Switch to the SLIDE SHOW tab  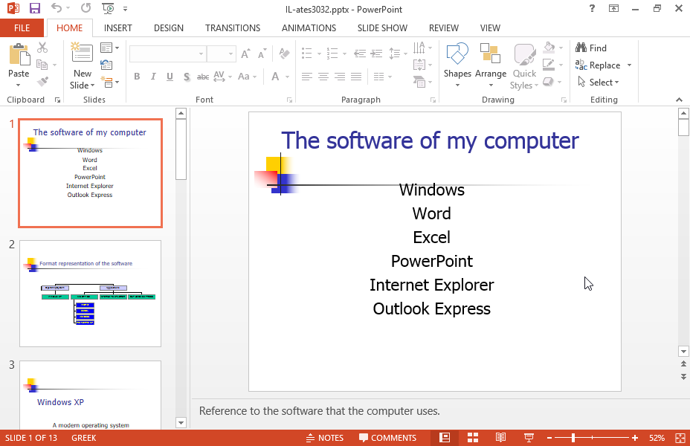(x=382, y=28)
